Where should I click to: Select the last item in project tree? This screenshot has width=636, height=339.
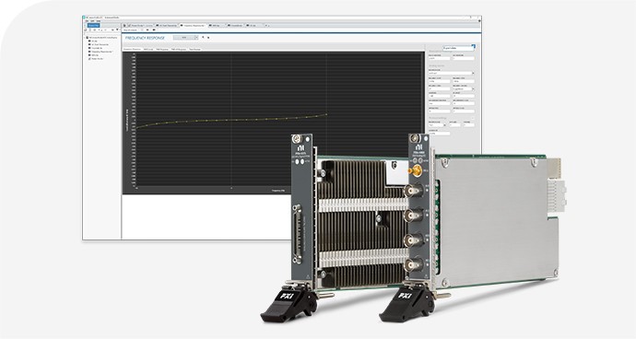tap(97, 59)
